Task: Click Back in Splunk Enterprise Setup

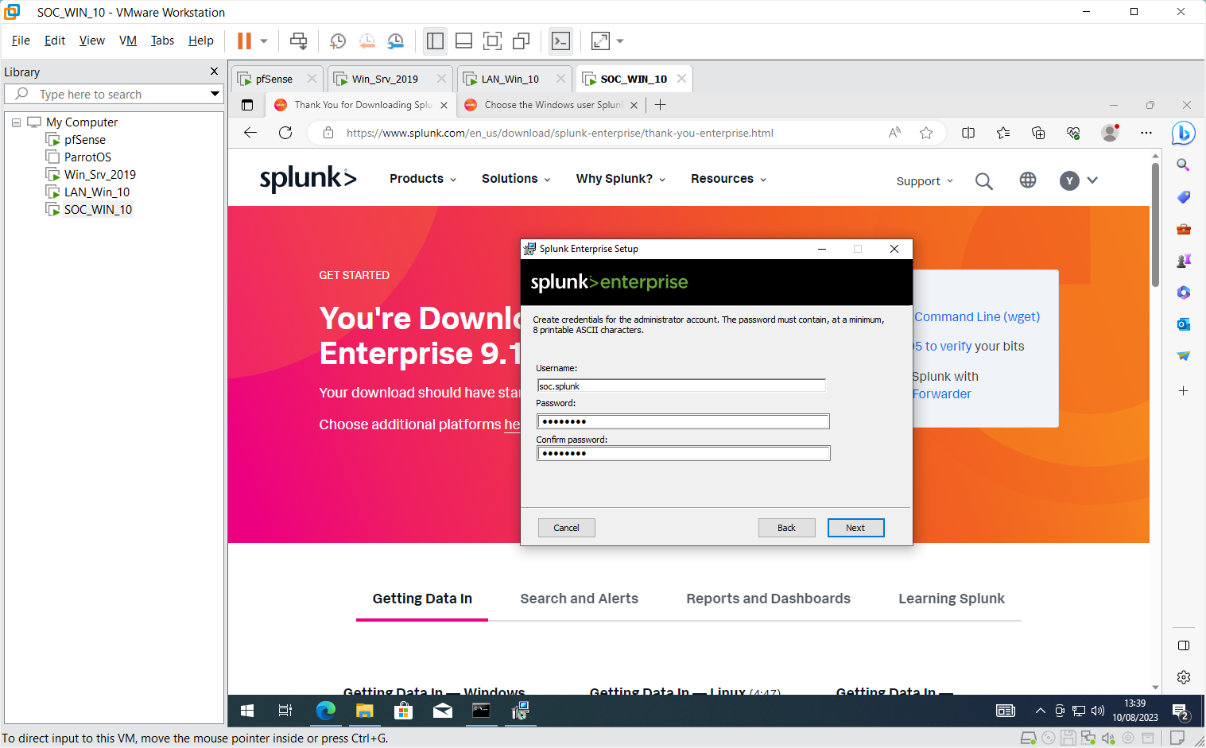Action: 786,528
